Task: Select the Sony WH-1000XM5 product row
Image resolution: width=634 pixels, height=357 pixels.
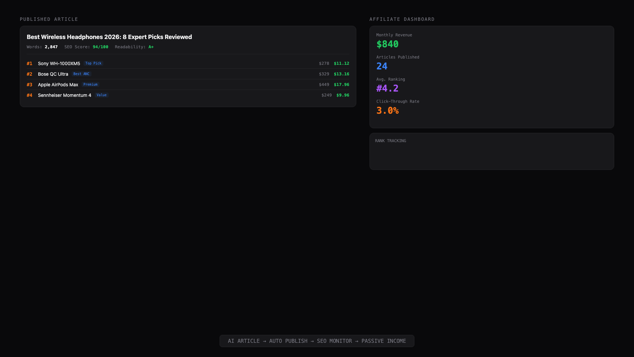Action: click(59, 63)
